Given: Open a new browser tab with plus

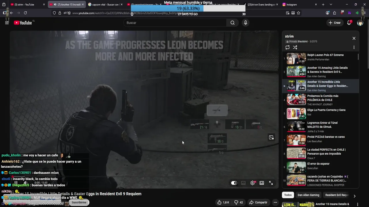Looking at the screenshot, I should pos(323,5).
